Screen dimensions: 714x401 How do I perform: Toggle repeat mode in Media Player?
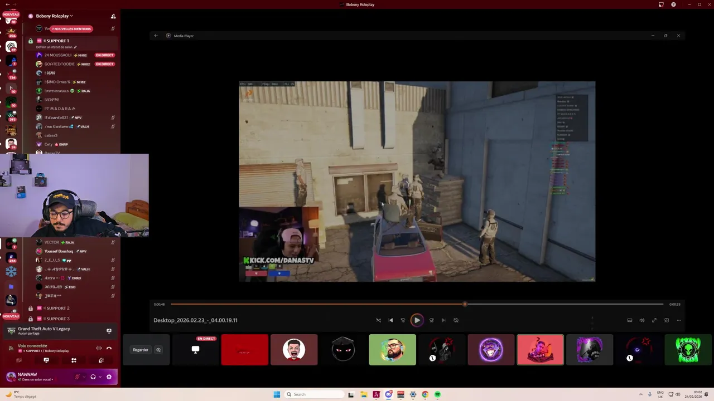coord(456,320)
